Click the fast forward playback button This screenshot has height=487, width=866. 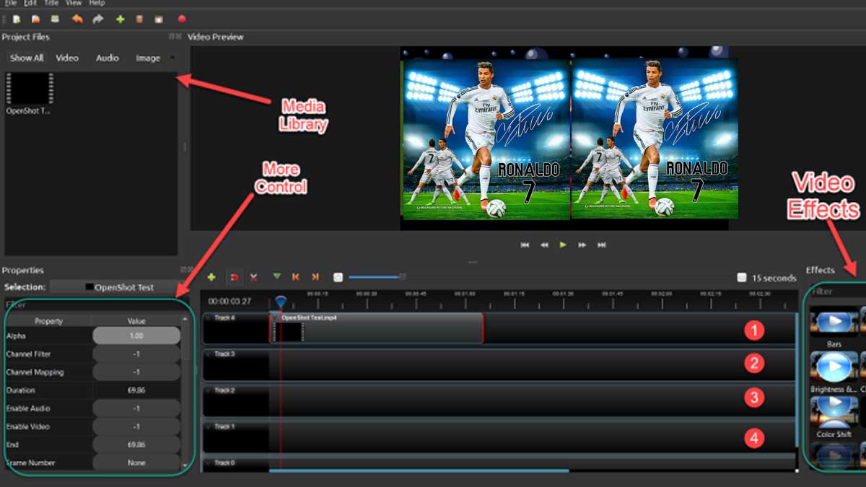tap(582, 245)
